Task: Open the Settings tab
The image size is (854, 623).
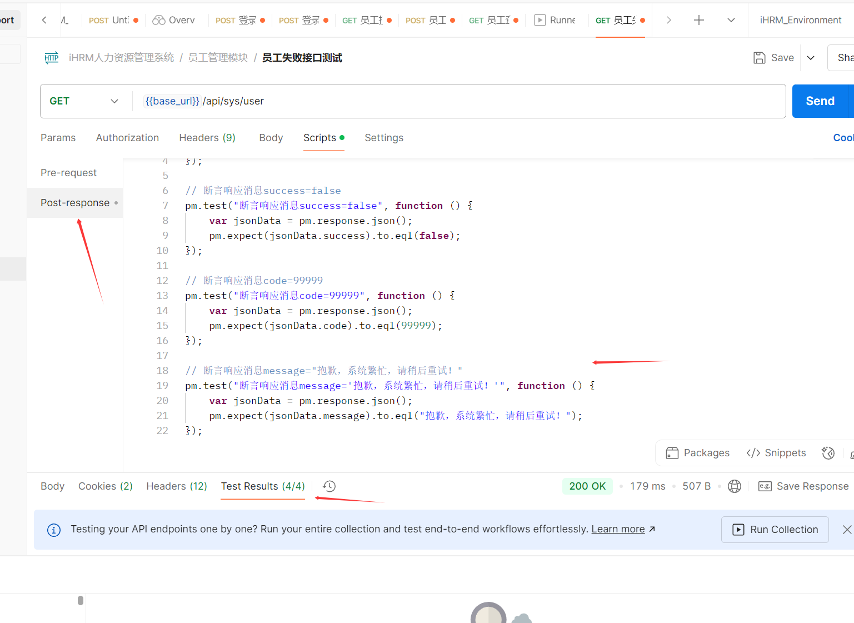Action: (x=384, y=138)
